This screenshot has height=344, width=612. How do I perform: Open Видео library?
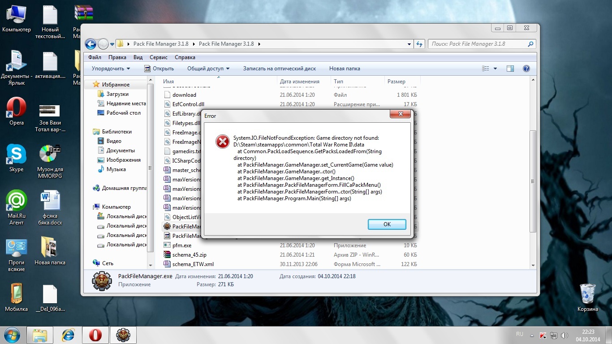point(114,141)
